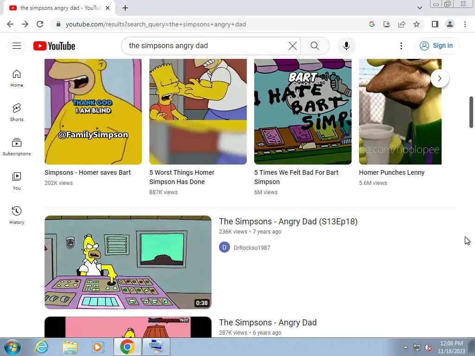Install app icon in address bar
Screen dimensions: 475x356
(387, 24)
